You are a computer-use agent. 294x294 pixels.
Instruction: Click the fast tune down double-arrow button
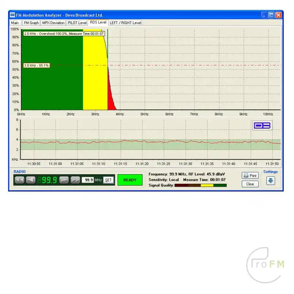[20, 180]
